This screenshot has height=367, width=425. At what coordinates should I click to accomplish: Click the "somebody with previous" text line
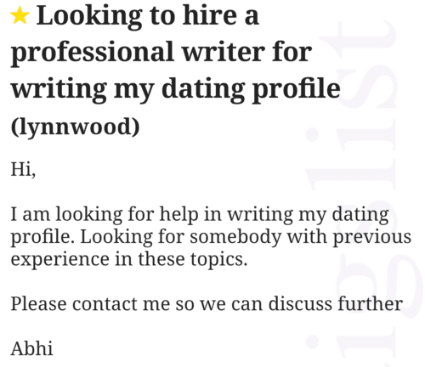(300, 236)
